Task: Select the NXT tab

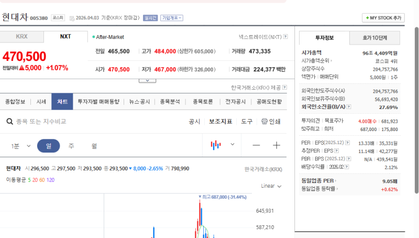Action: [65, 37]
